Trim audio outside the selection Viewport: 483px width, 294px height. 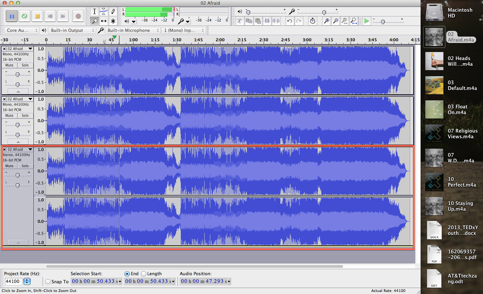tap(268, 21)
